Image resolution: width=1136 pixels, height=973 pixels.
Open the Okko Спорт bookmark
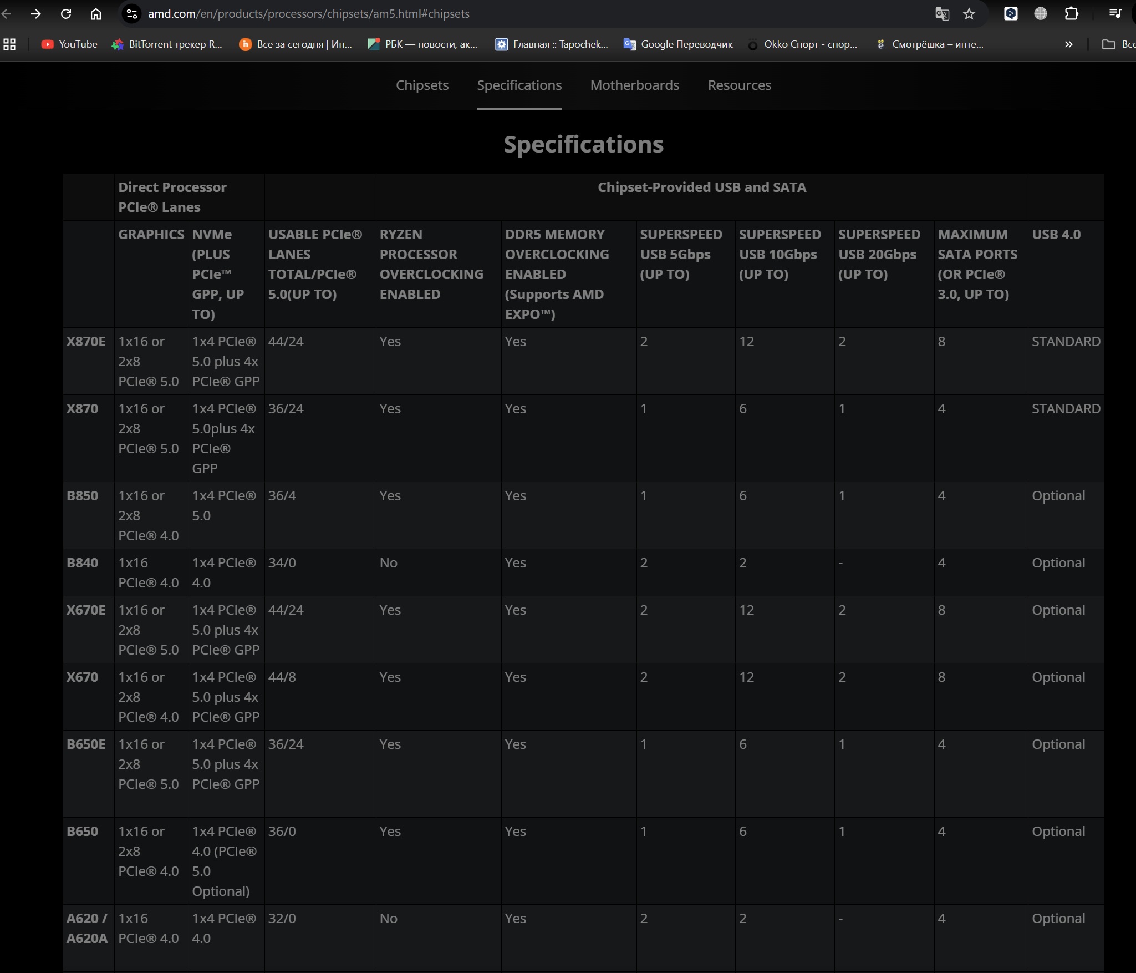coord(802,44)
